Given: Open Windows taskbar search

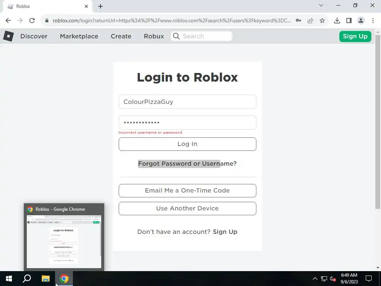Looking at the screenshot, I should tap(27, 279).
